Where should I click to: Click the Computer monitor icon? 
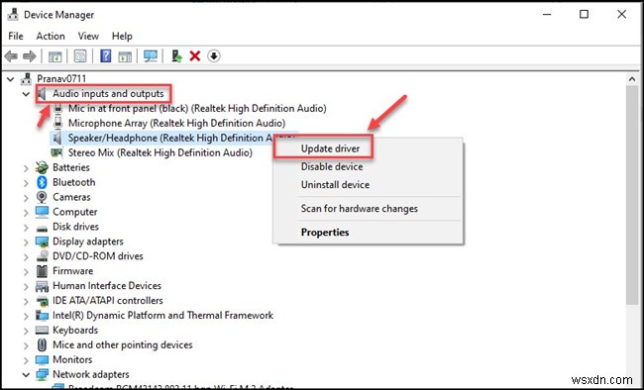tap(42, 212)
